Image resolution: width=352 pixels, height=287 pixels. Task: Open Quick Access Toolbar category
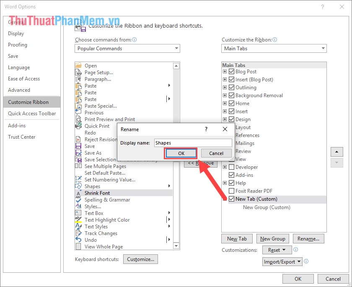tap(32, 114)
